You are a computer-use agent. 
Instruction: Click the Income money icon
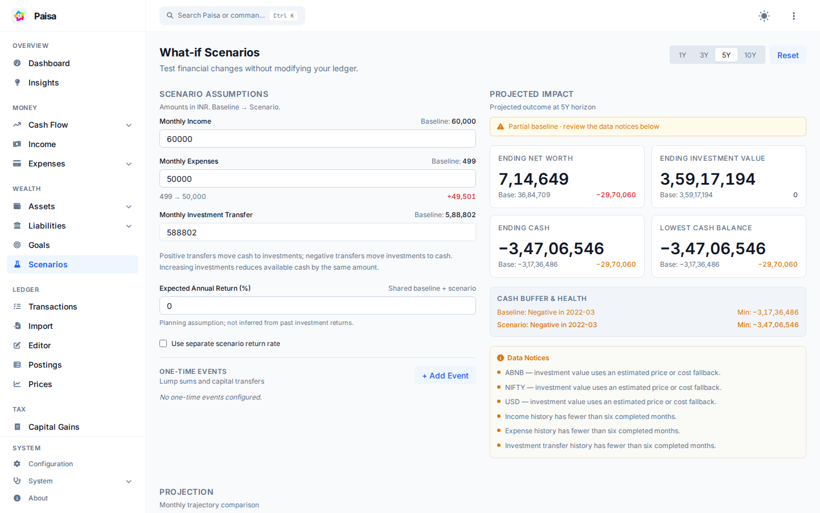coord(17,144)
